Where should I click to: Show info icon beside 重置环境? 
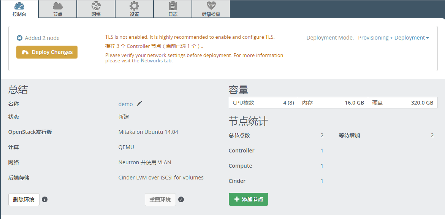click(x=181, y=199)
